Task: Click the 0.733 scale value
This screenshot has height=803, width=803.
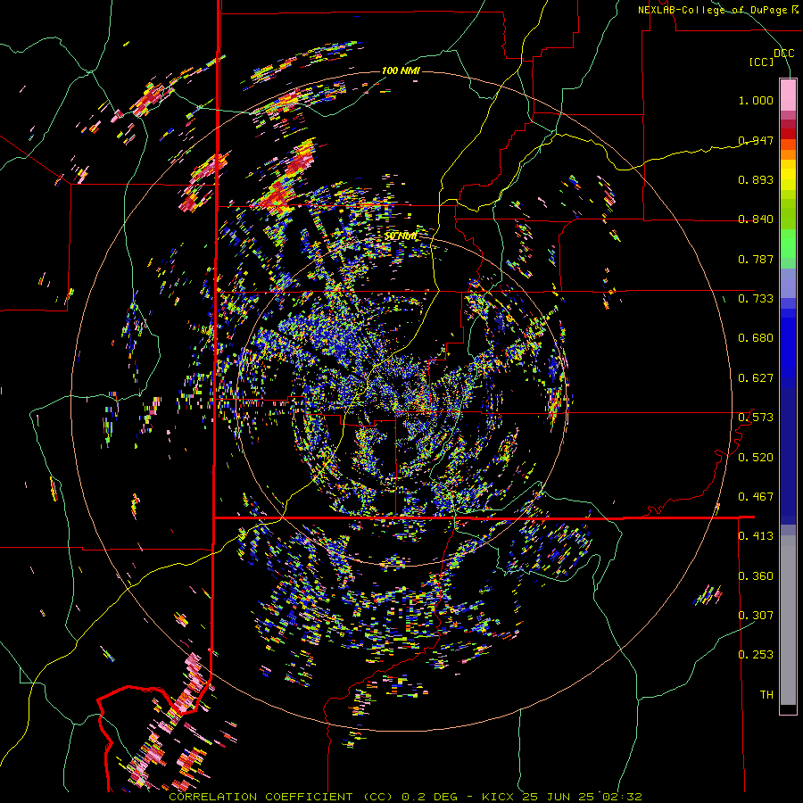Action: 756,299
